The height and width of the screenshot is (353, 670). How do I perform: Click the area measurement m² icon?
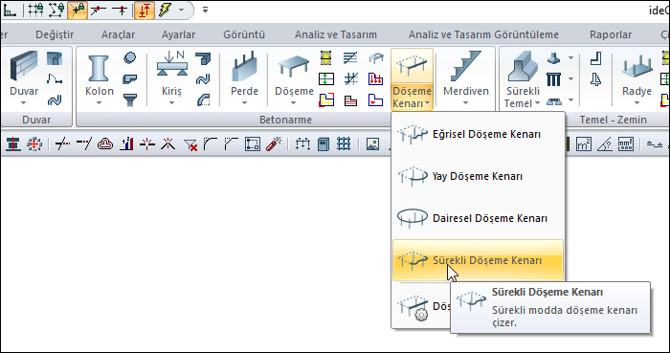tap(584, 144)
